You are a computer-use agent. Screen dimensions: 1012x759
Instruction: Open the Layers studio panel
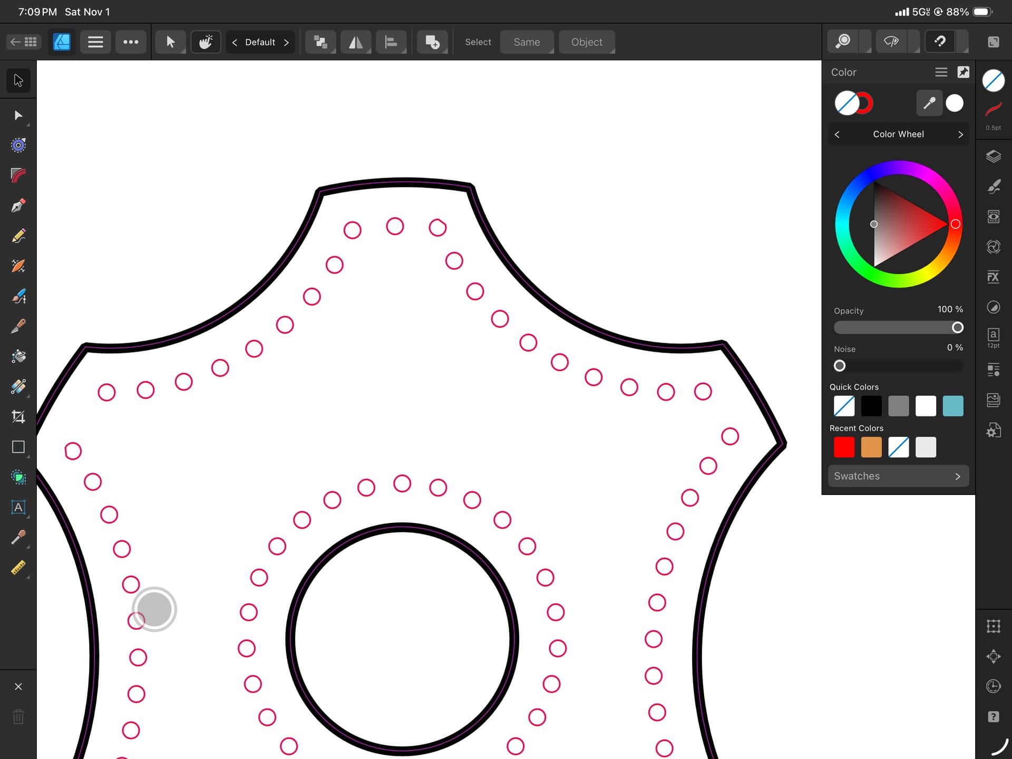pyautogui.click(x=993, y=156)
